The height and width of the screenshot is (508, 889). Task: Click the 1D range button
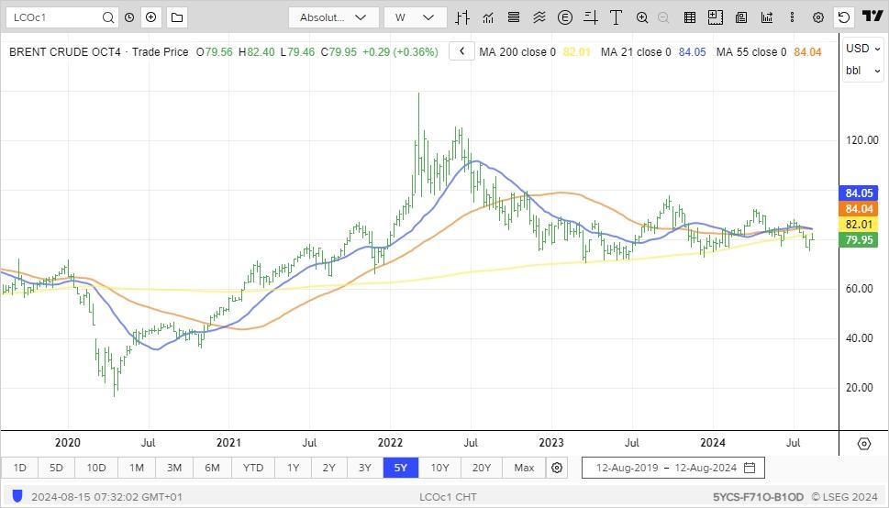[x=19, y=468]
